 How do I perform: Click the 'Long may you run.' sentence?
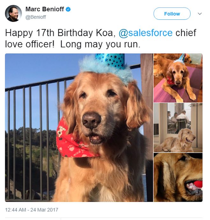(100, 44)
